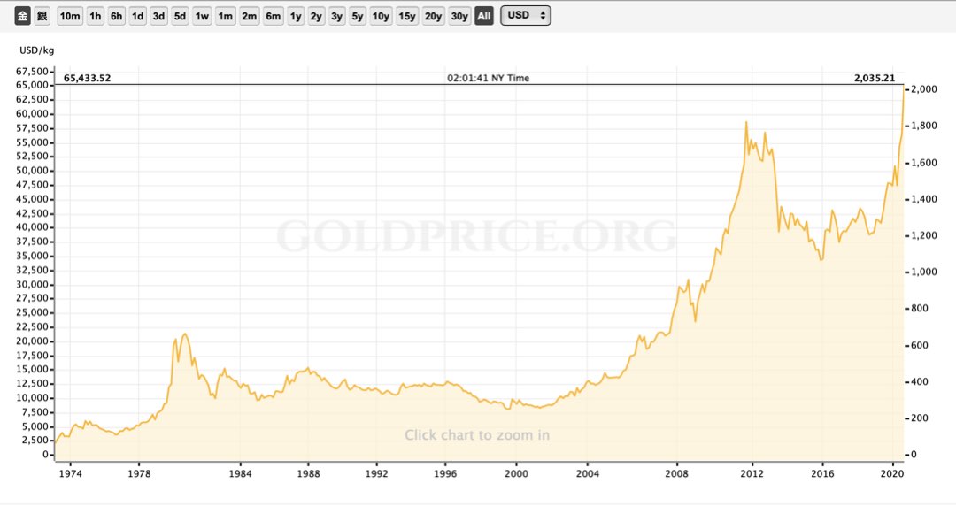The width and height of the screenshot is (956, 506).
Task: Choose the 5y time range
Action: [x=357, y=16]
